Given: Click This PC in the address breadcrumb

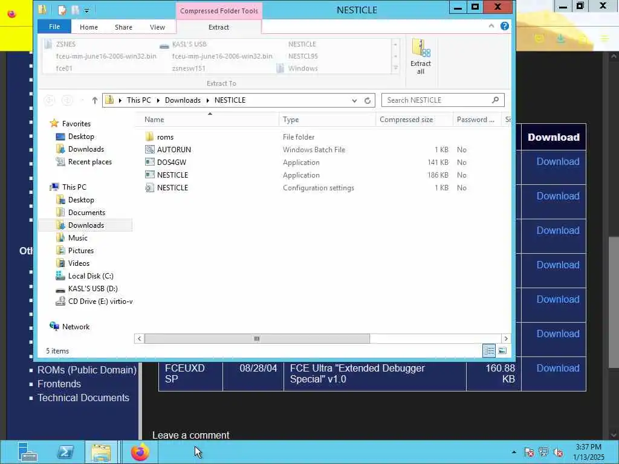Looking at the screenshot, I should [139, 100].
